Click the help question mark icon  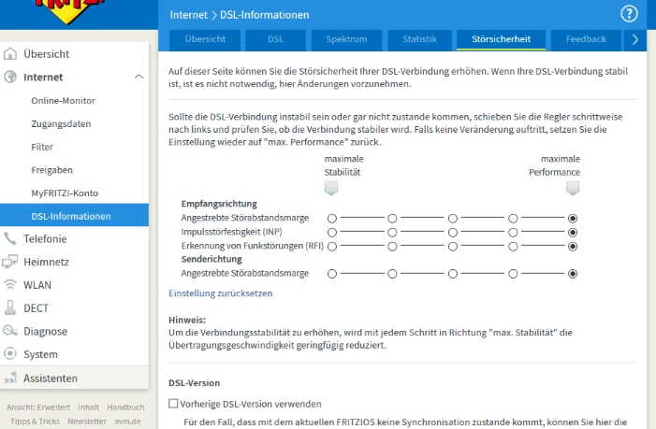629,14
